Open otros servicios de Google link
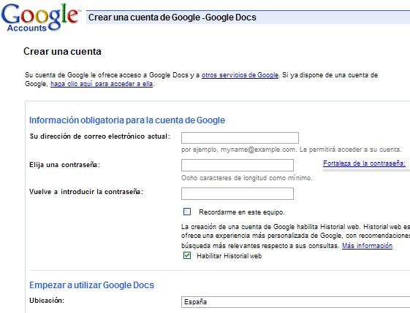This screenshot has width=410, height=313. pyautogui.click(x=240, y=75)
